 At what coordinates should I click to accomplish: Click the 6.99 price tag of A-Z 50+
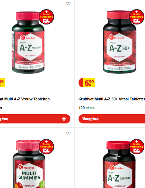[x=87, y=83]
